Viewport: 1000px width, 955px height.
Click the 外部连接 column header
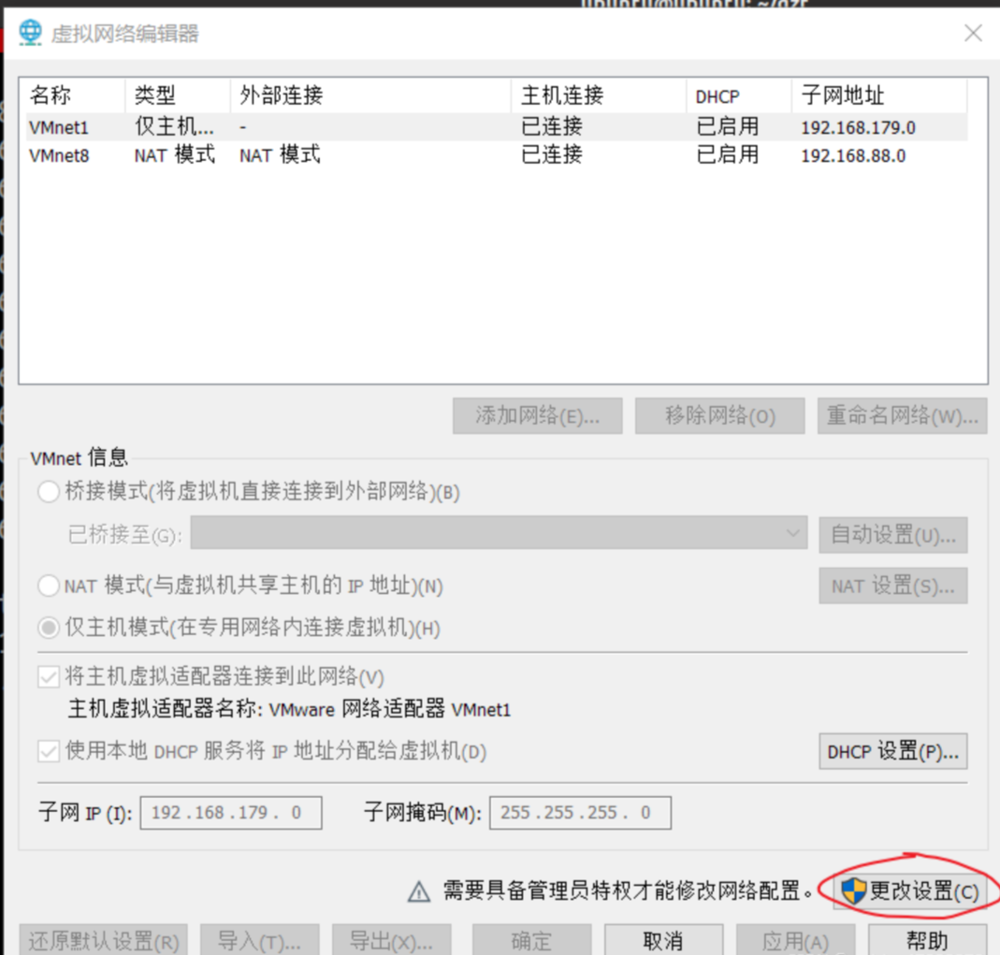coord(370,95)
